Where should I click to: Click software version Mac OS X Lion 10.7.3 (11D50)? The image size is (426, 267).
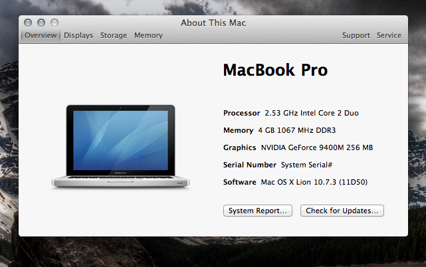(x=314, y=182)
